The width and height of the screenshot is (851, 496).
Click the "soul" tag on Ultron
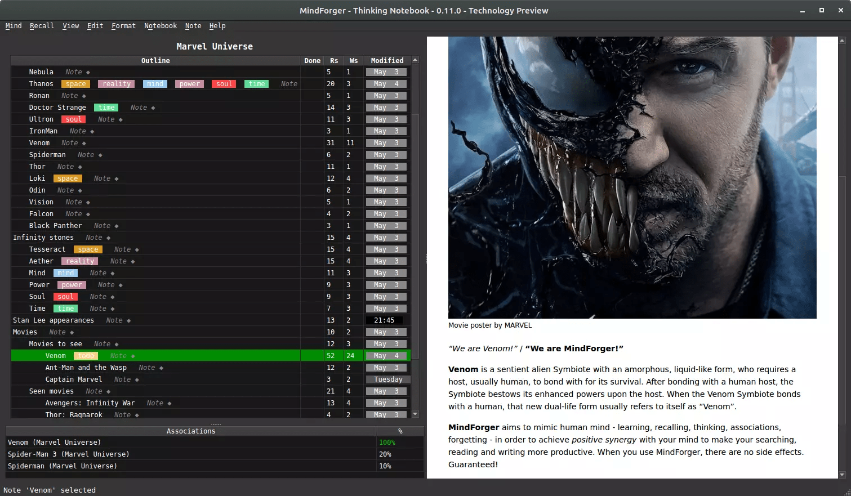(x=73, y=119)
